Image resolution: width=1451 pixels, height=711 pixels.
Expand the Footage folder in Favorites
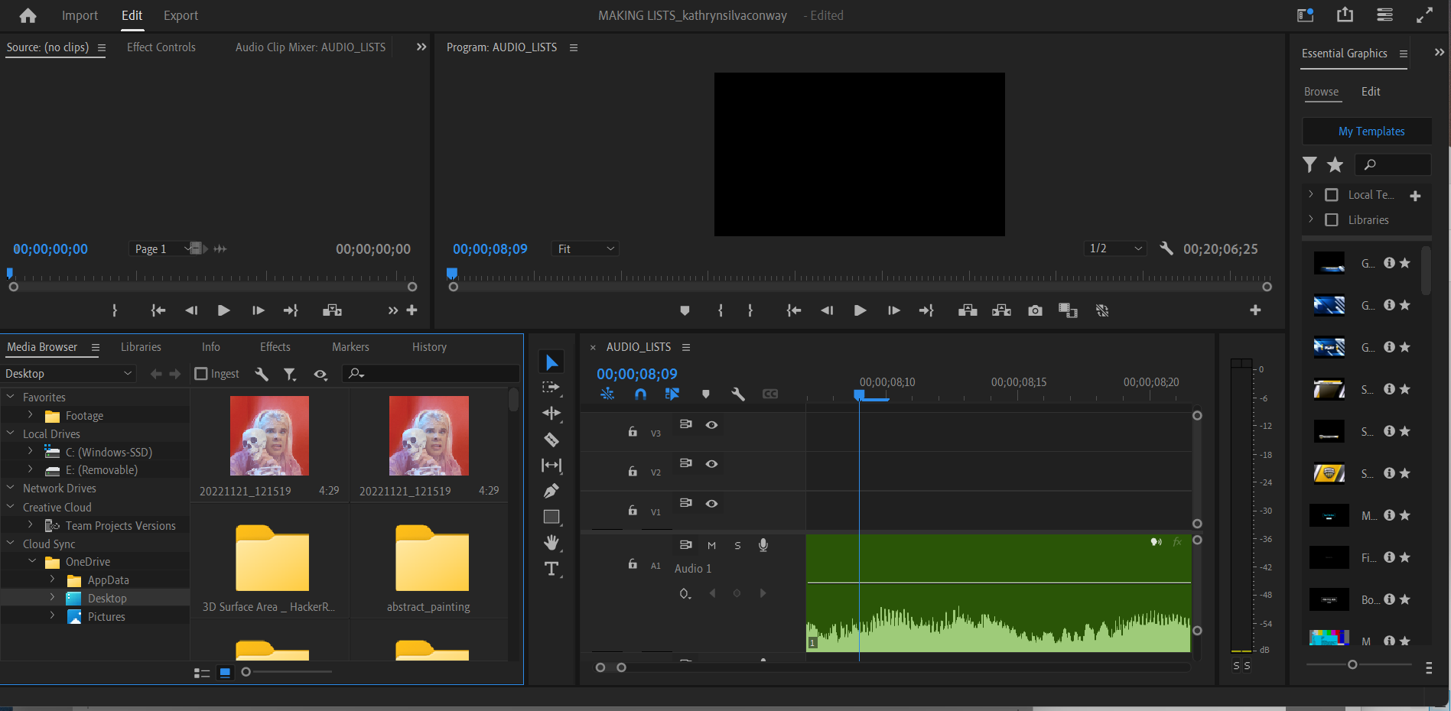point(30,415)
